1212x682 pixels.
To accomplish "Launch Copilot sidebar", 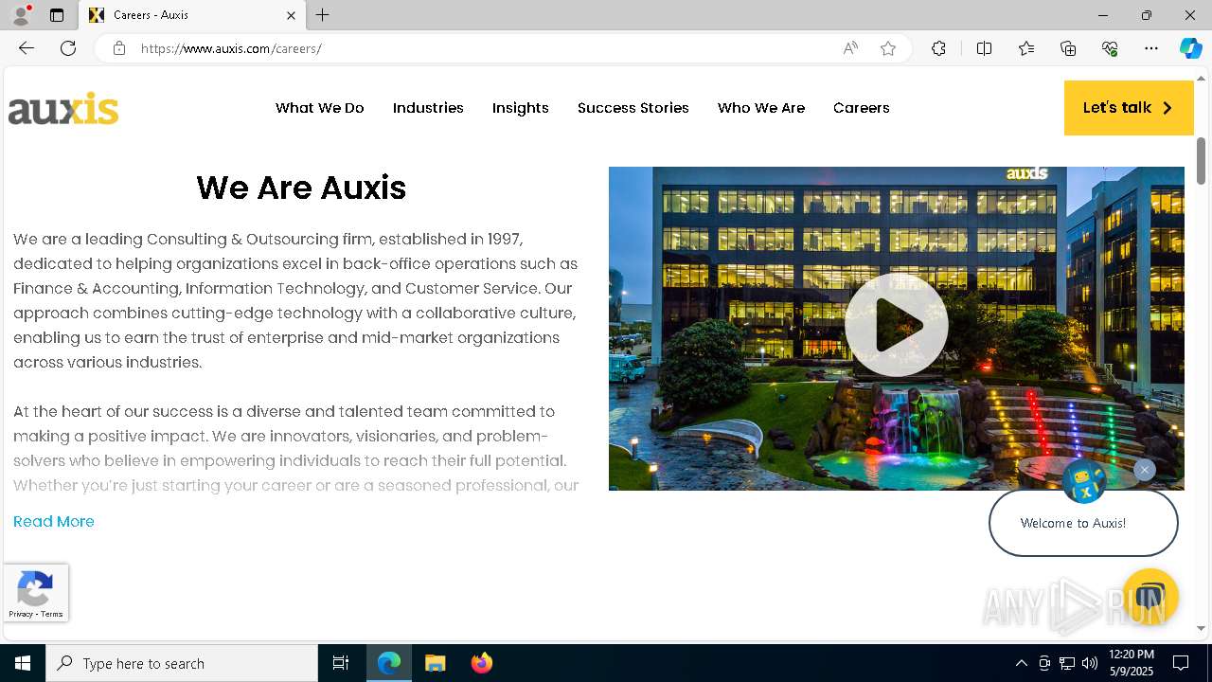I will pos(1190,48).
